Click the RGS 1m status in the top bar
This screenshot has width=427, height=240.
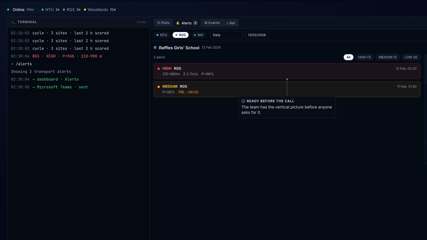pyautogui.click(x=72, y=10)
